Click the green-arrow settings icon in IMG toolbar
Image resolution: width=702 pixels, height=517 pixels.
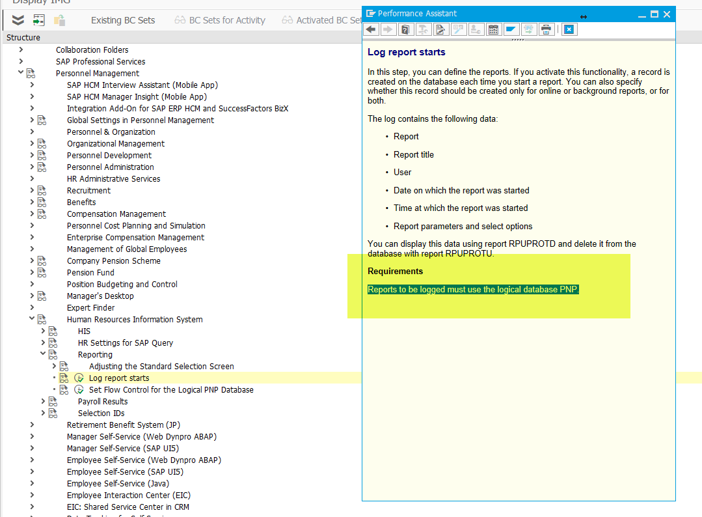click(x=39, y=20)
